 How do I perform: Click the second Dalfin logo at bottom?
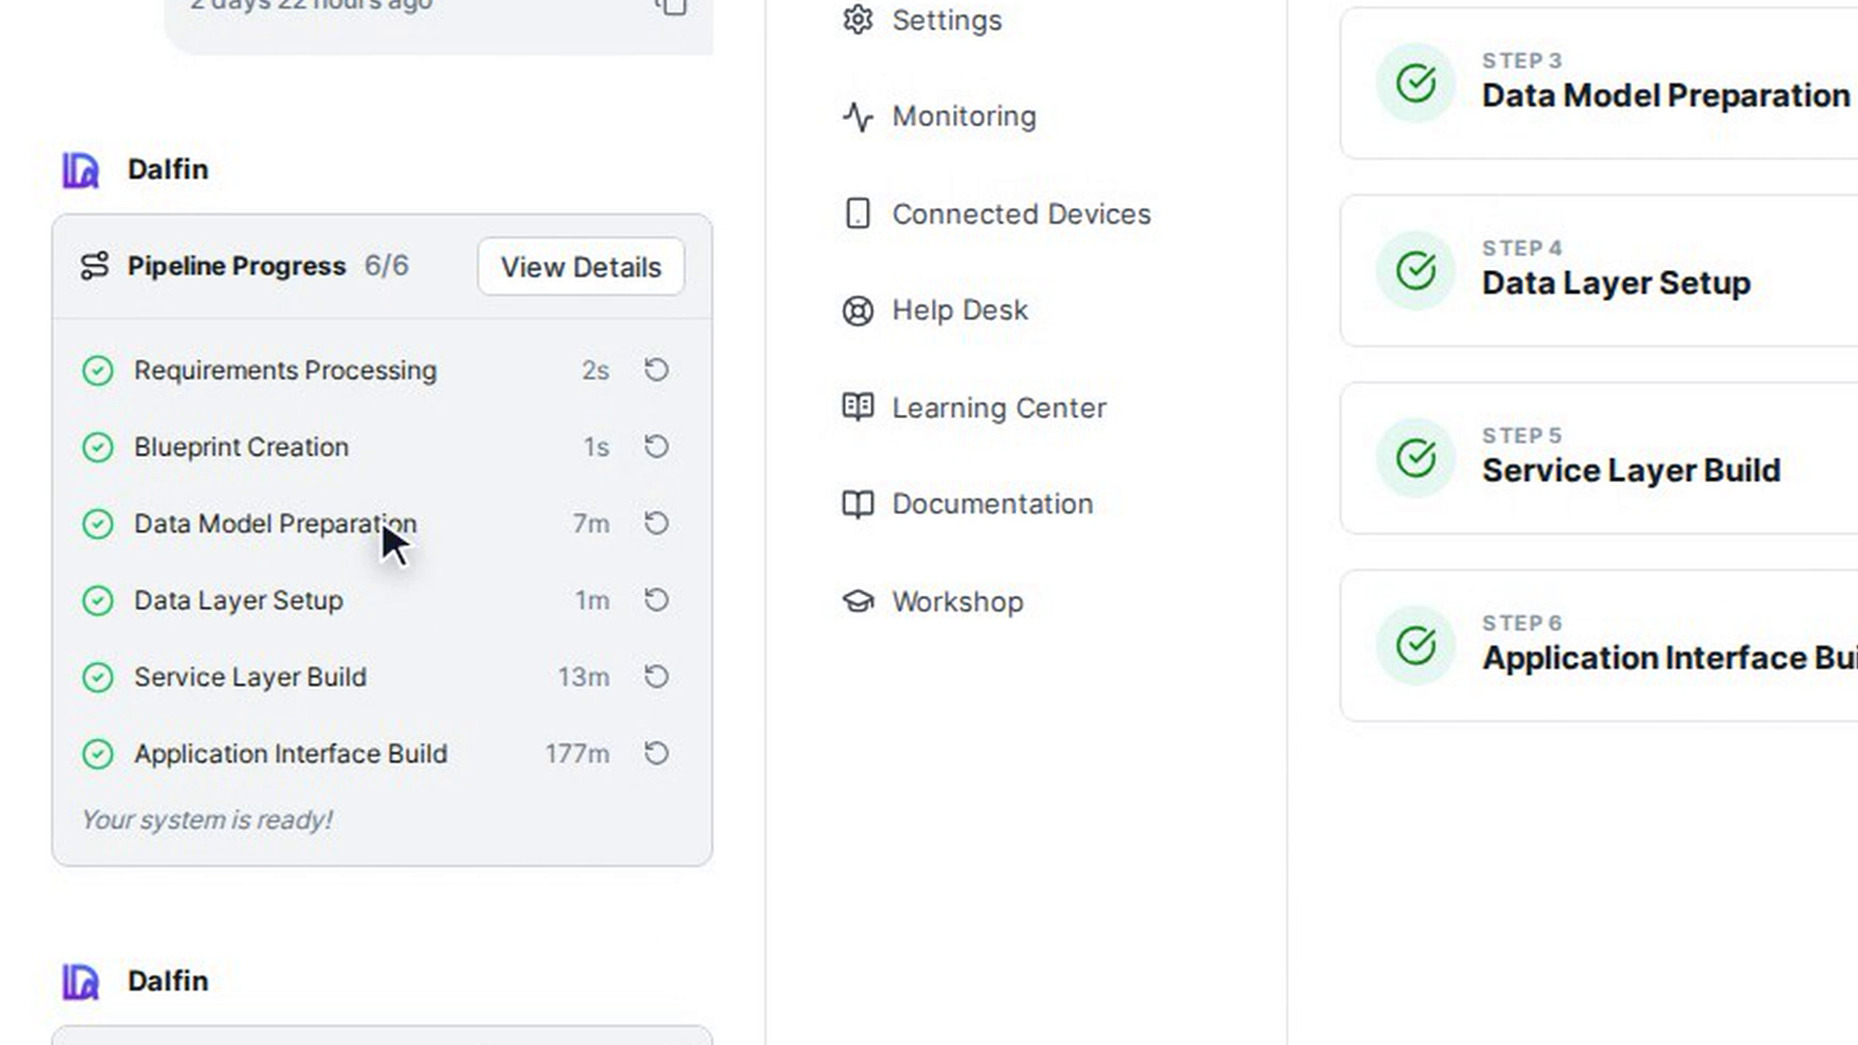point(81,982)
